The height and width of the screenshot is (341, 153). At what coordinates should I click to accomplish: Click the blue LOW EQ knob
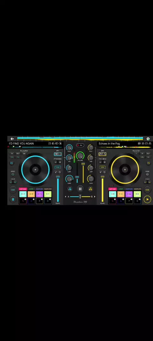[x=69, y=168]
